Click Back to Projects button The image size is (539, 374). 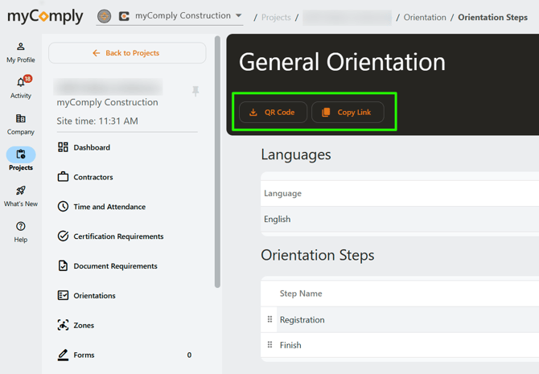pos(127,53)
